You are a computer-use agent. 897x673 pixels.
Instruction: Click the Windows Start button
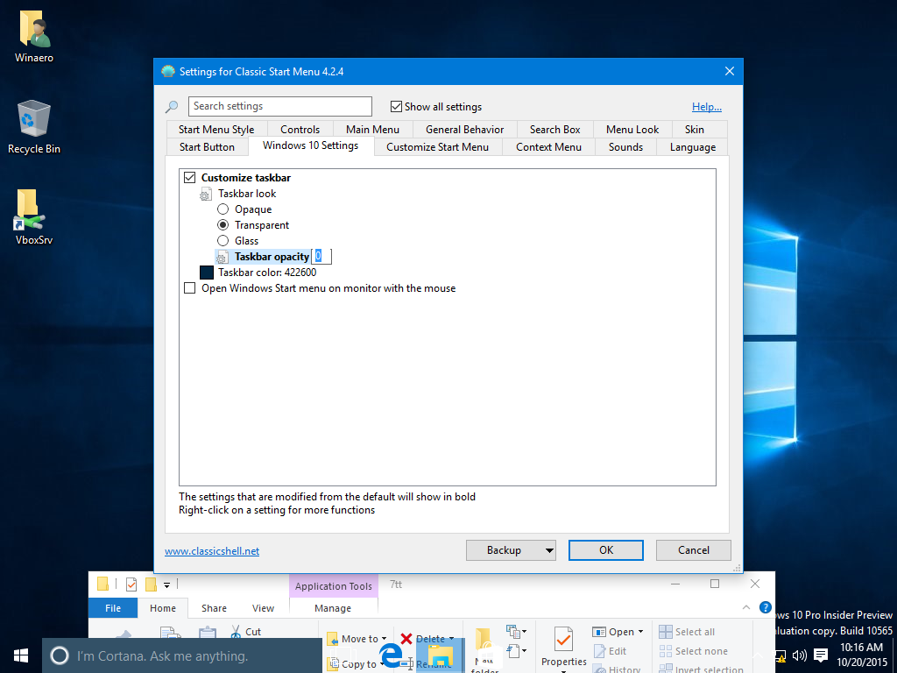point(21,655)
